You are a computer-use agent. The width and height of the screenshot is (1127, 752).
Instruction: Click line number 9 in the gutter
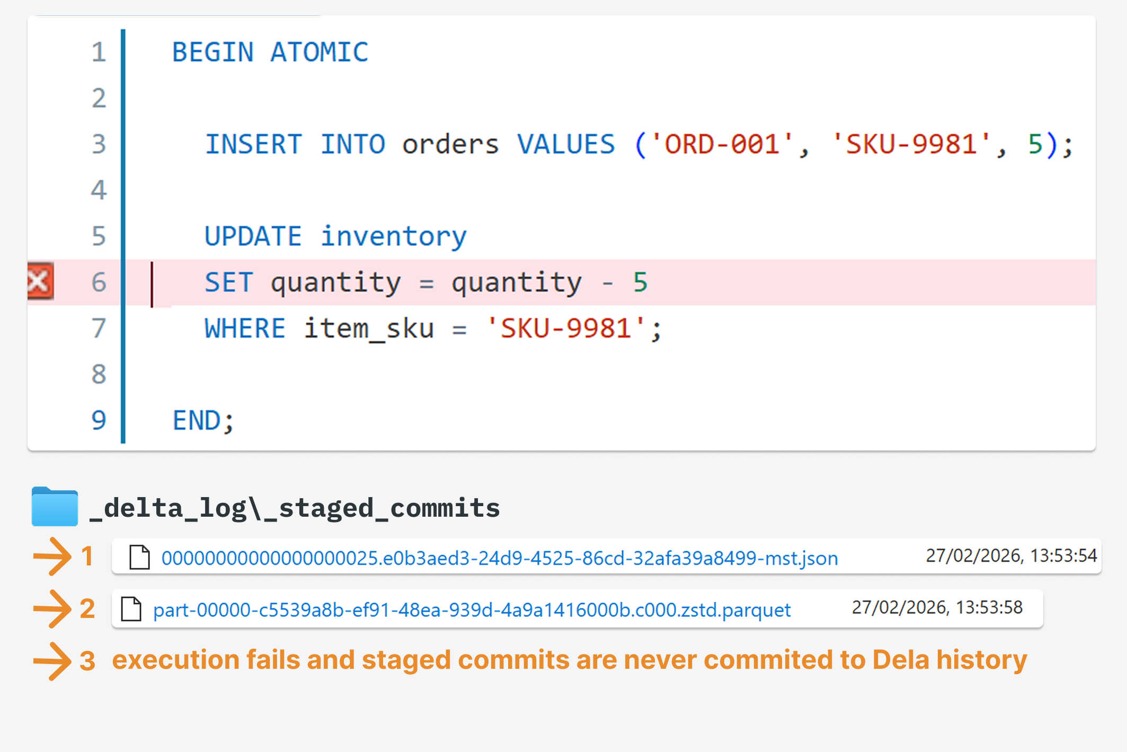pyautogui.click(x=99, y=420)
